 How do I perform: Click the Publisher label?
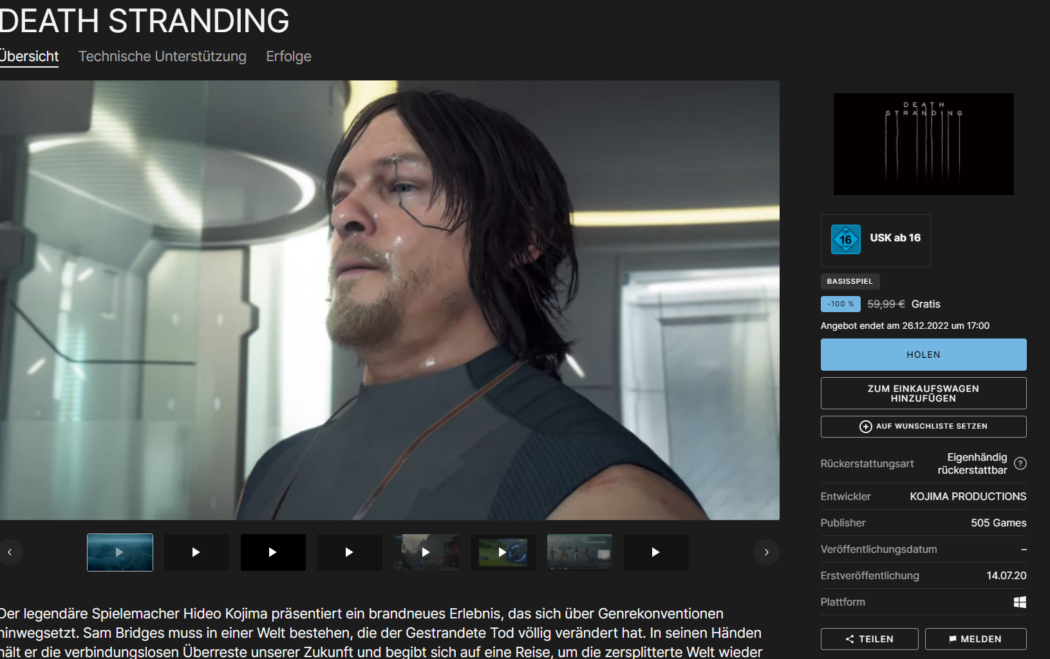click(x=843, y=523)
